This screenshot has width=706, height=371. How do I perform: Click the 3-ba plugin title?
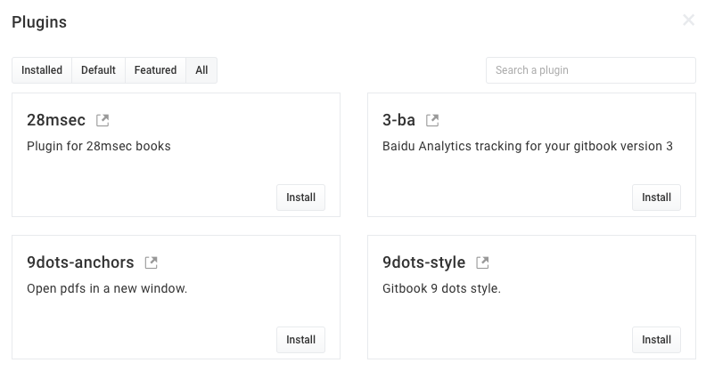click(x=399, y=120)
